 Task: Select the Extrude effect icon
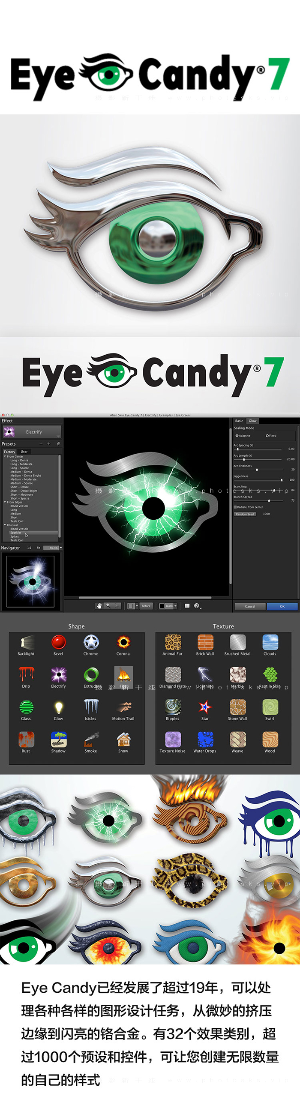(x=91, y=674)
